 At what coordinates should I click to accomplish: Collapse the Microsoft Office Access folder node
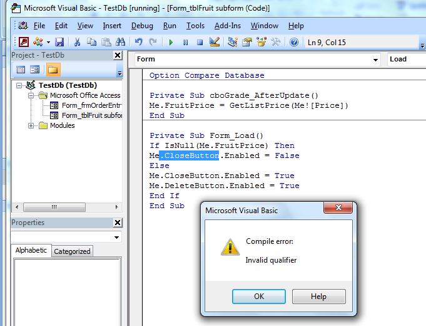(31, 95)
